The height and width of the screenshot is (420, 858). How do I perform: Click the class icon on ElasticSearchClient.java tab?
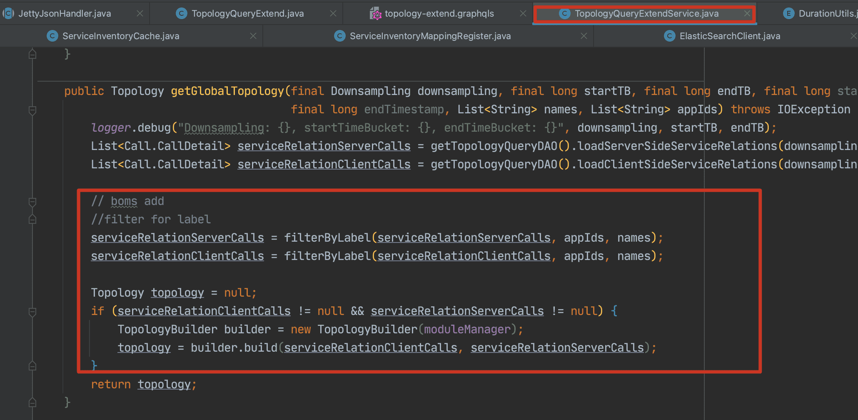669,36
